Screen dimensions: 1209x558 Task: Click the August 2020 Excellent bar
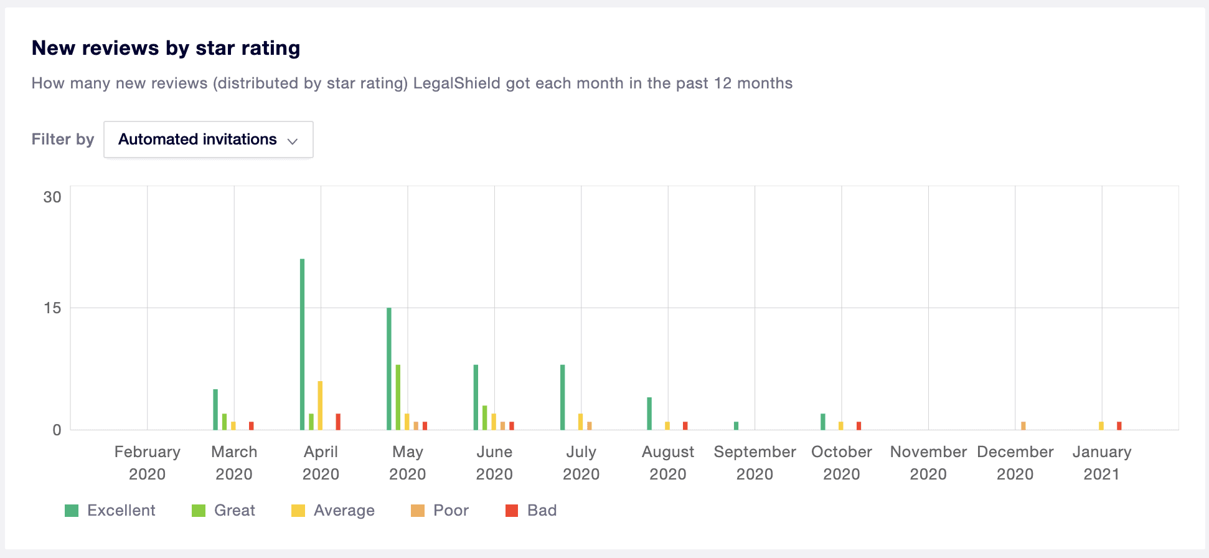coord(649,414)
